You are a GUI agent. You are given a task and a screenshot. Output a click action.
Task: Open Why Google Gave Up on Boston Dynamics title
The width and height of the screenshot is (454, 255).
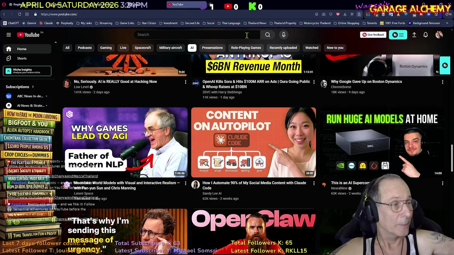(x=366, y=81)
